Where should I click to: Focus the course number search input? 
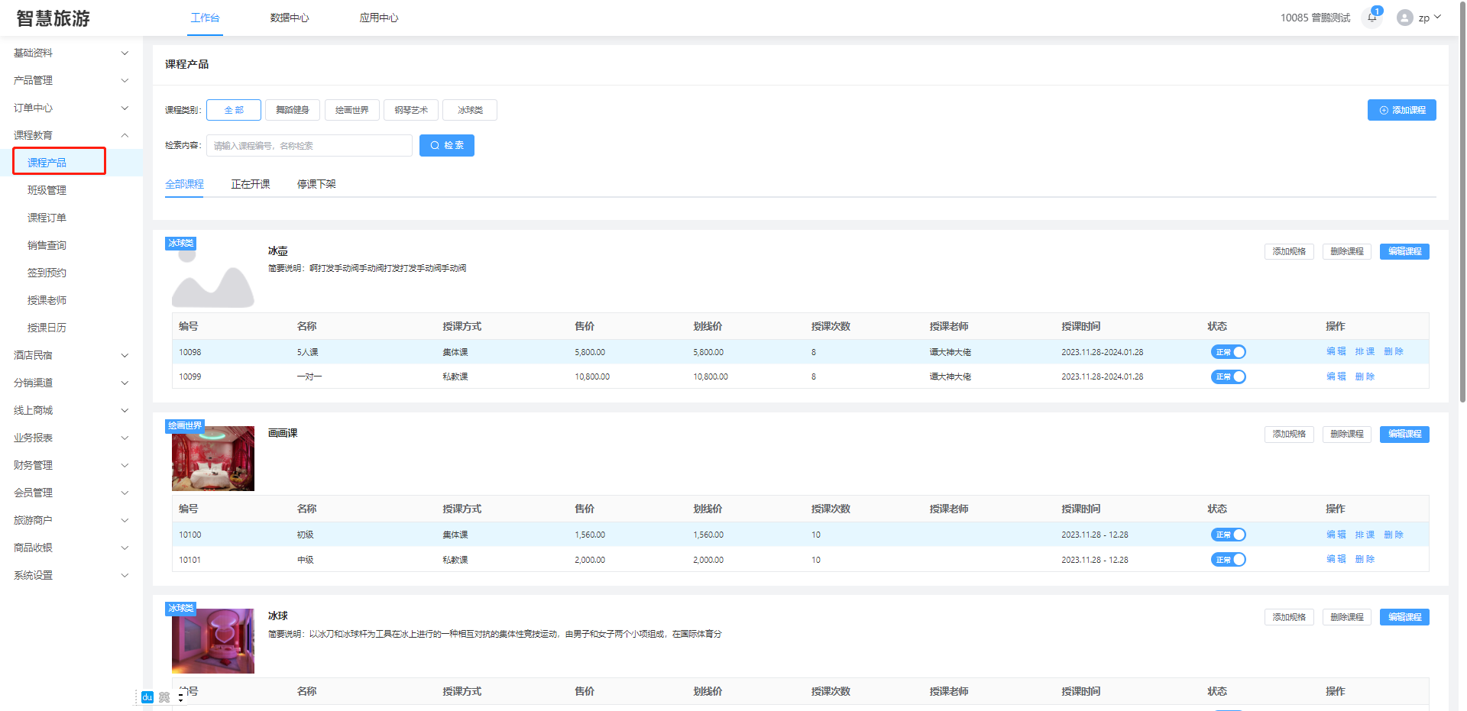[309, 145]
